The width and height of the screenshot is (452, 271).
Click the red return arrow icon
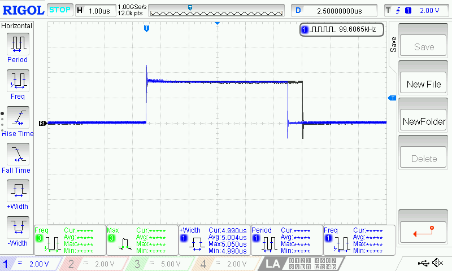(x=423, y=230)
